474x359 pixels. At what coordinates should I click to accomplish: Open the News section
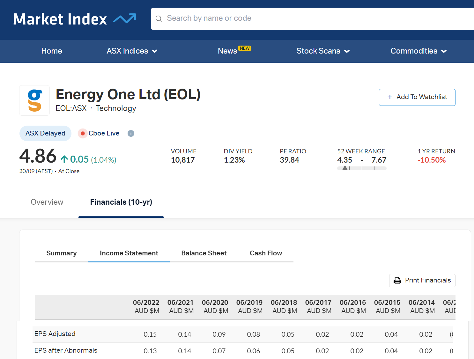coord(227,51)
